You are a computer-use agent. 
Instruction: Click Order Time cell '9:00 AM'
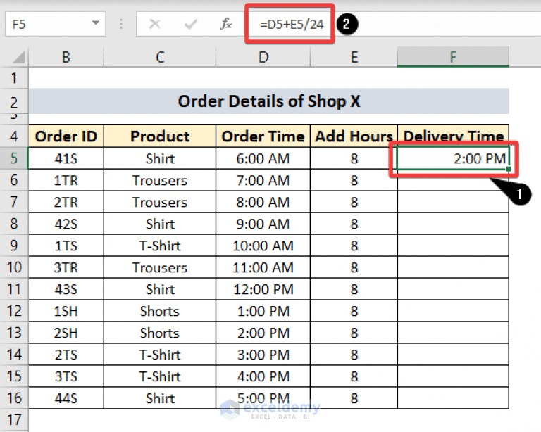click(263, 224)
